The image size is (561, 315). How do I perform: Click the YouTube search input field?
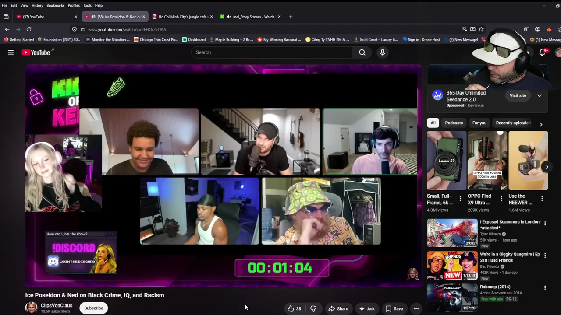(x=272, y=52)
